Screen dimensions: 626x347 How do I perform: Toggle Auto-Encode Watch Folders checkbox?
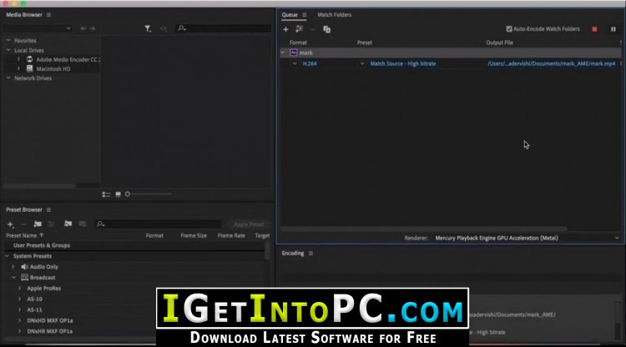click(509, 28)
